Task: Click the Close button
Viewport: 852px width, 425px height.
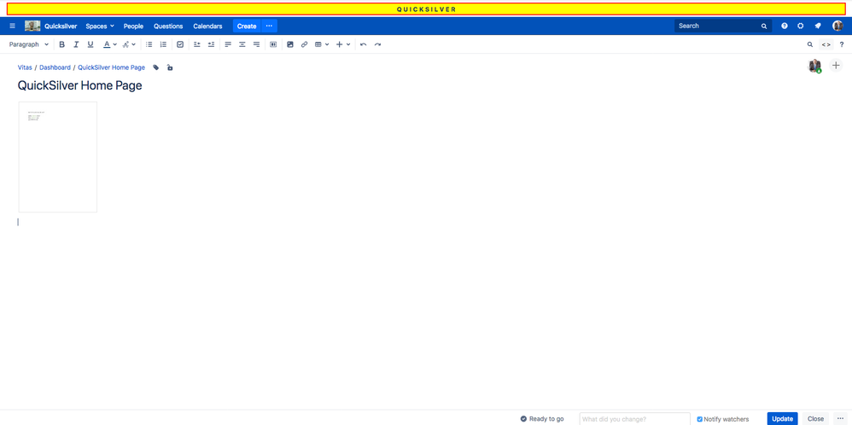Action: click(x=815, y=418)
